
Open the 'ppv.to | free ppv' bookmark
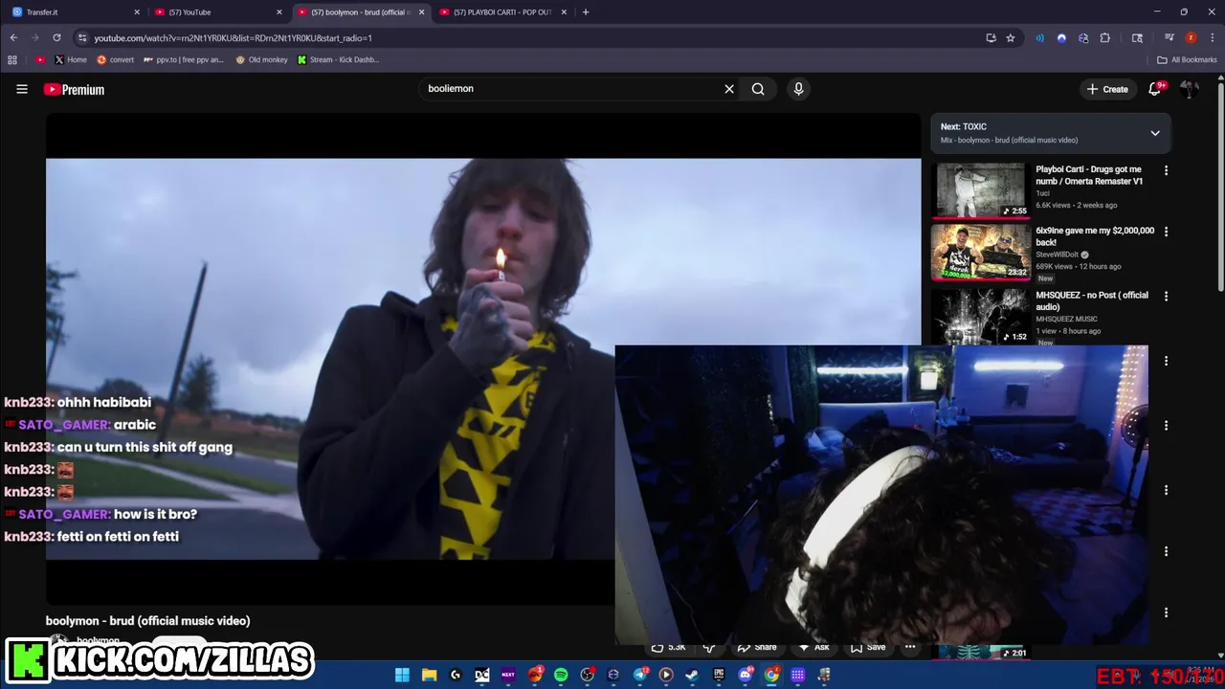(x=184, y=59)
